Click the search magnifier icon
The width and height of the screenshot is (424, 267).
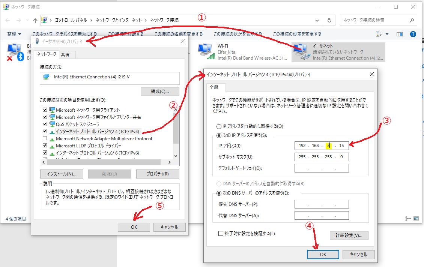pos(411,20)
